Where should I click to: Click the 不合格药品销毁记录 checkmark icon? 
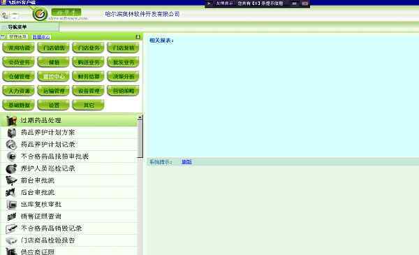(x=11, y=228)
